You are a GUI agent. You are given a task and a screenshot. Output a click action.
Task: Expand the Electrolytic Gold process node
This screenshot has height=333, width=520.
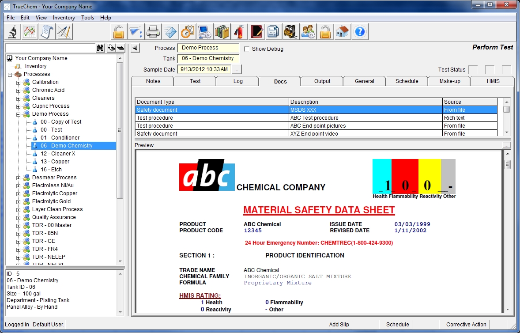[x=19, y=201]
